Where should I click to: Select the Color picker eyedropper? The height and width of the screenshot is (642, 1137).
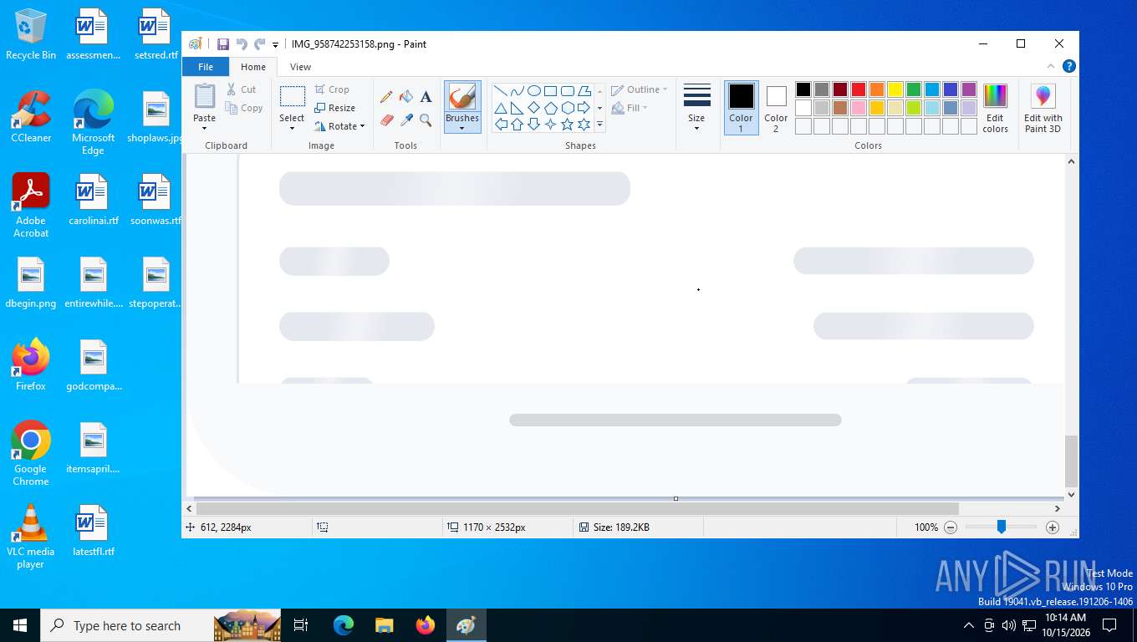tap(406, 120)
